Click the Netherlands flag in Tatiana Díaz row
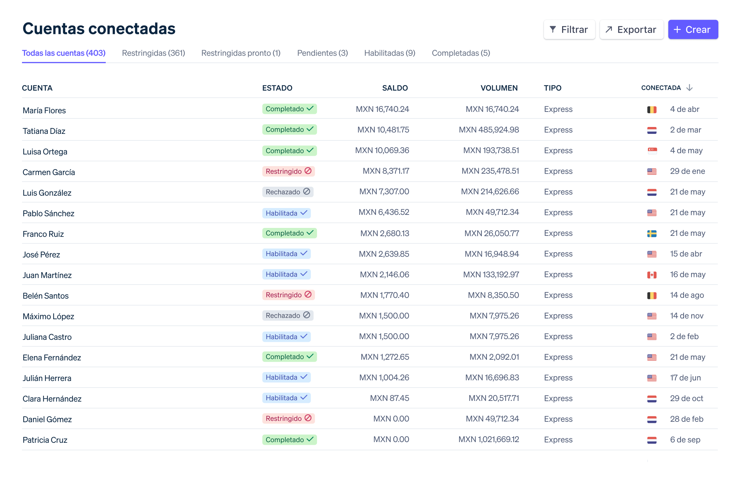 coord(652,130)
